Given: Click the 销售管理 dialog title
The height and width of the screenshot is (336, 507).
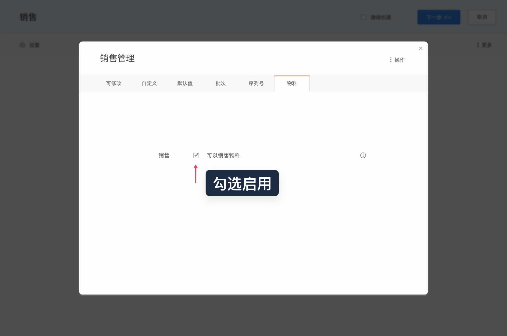Looking at the screenshot, I should tap(117, 58).
